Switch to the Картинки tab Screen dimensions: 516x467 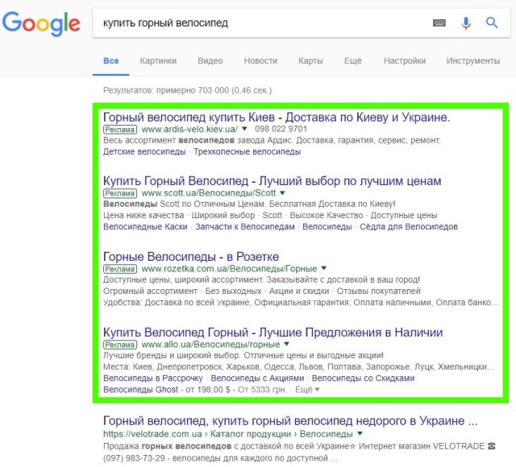(x=158, y=61)
